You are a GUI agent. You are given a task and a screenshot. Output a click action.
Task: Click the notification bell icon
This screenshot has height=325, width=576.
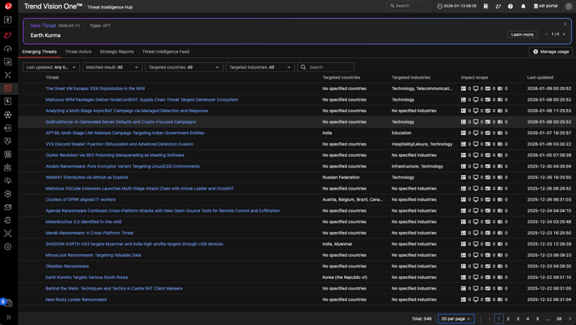coord(523,6)
